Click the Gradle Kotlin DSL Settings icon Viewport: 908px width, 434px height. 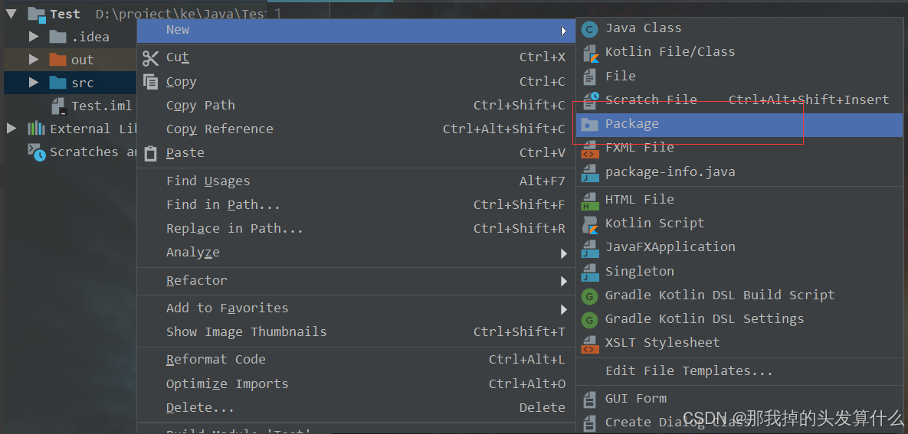[x=589, y=320]
